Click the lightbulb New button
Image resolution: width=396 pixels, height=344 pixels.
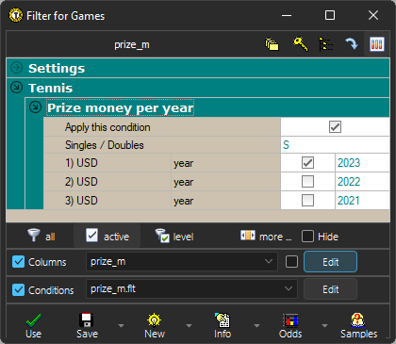155,326
